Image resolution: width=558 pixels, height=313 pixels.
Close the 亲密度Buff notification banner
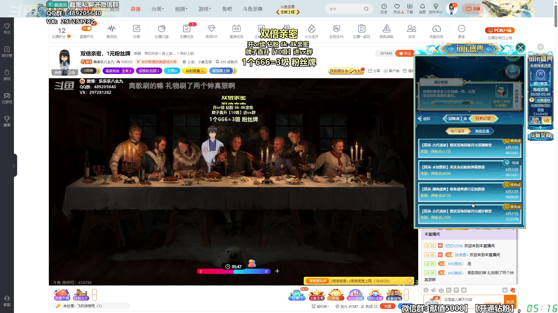(x=410, y=281)
